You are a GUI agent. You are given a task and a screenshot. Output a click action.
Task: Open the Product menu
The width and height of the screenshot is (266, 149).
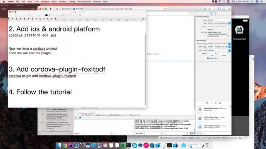point(63,2)
